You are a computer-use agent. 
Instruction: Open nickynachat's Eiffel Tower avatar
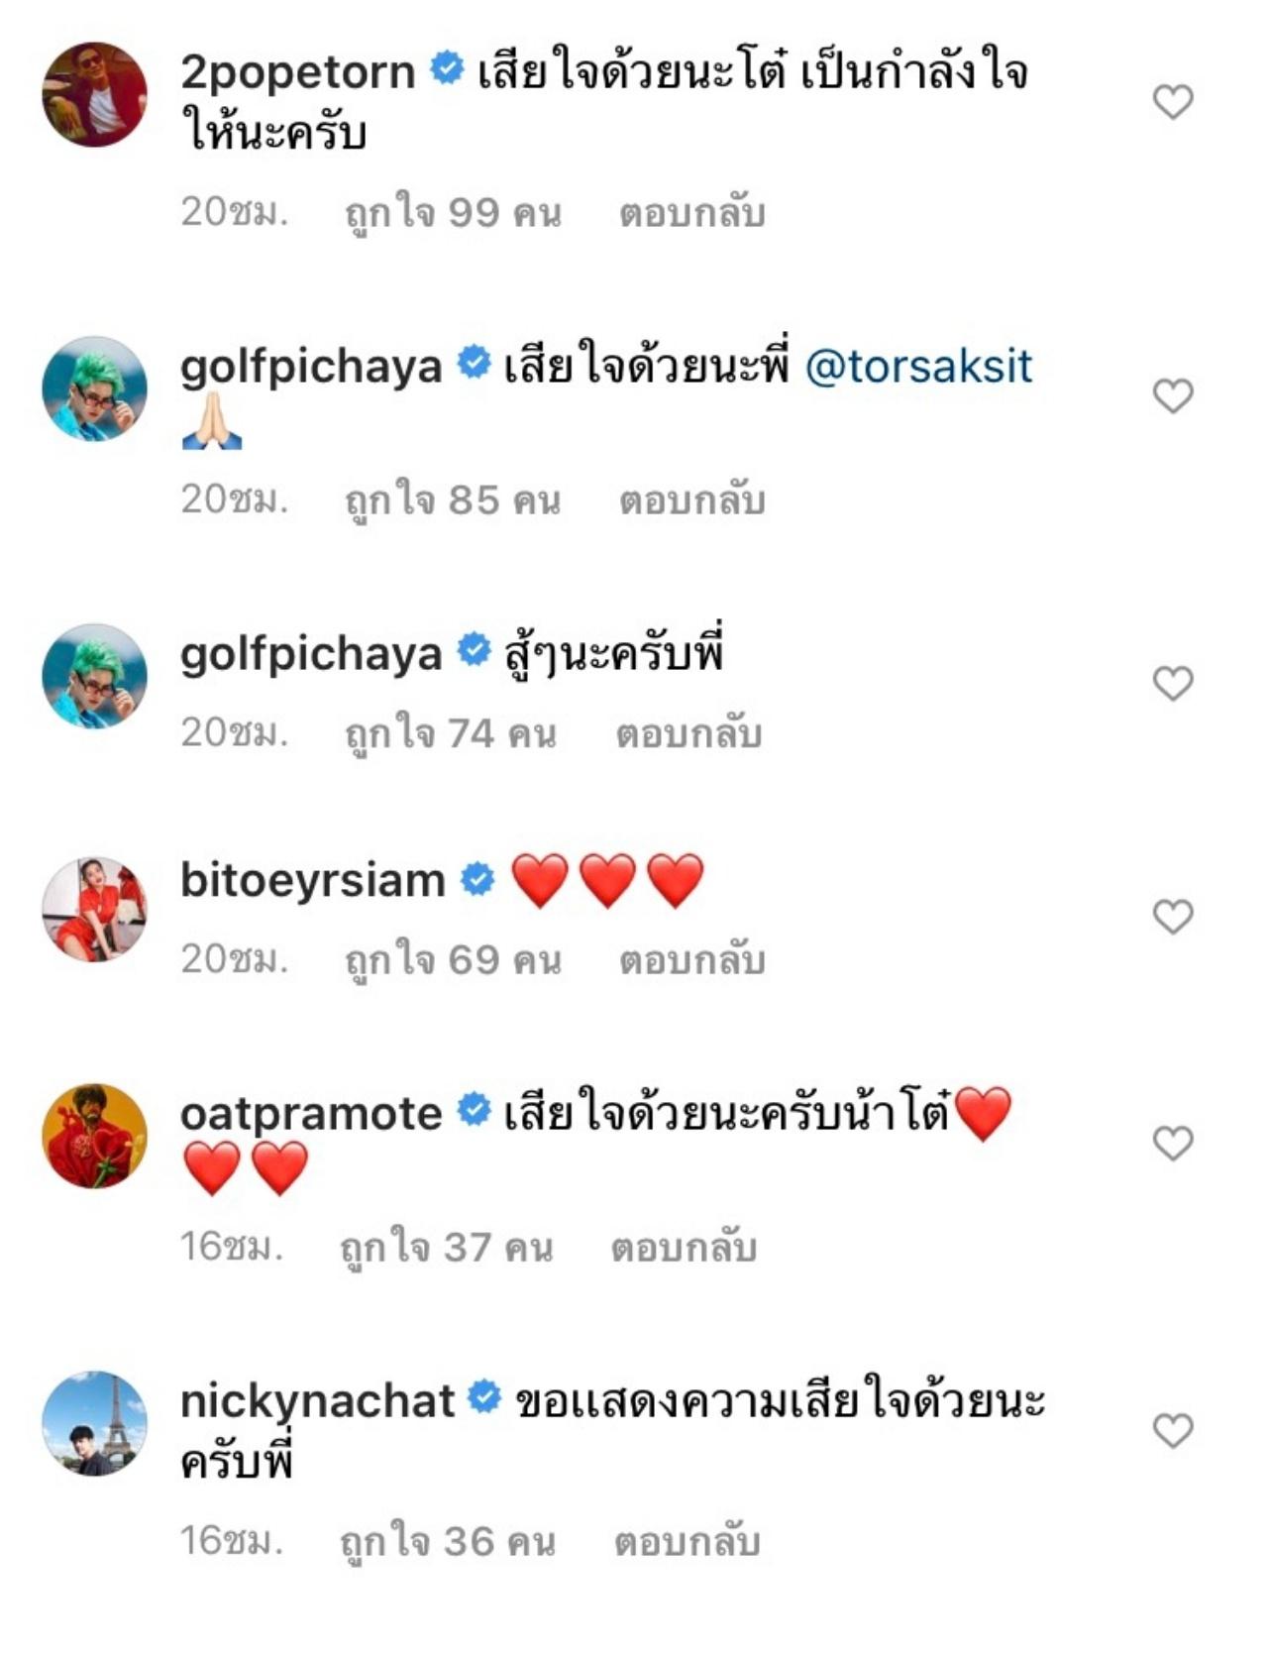point(94,1423)
